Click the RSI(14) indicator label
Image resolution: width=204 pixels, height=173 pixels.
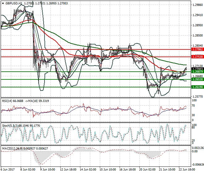[7, 101]
